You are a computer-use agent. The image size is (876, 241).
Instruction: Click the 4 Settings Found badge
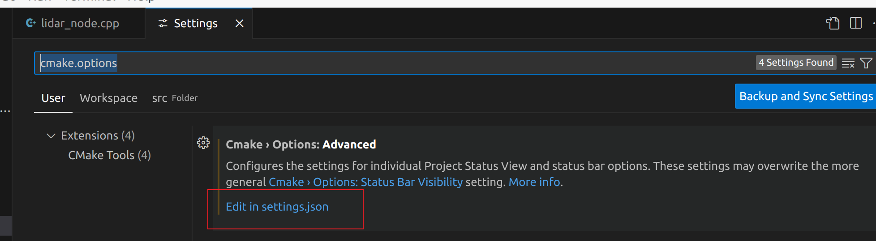796,63
